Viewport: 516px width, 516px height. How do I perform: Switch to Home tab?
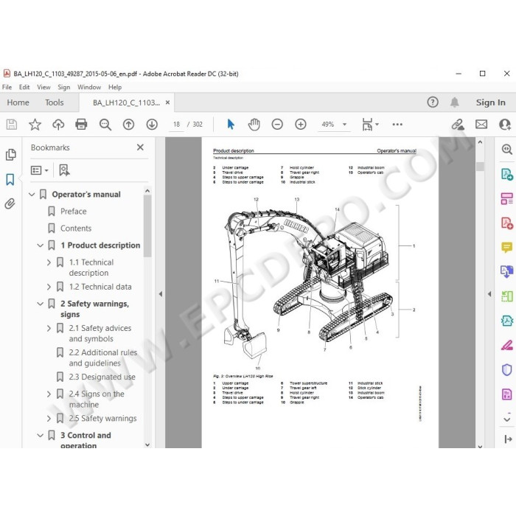[x=18, y=102]
